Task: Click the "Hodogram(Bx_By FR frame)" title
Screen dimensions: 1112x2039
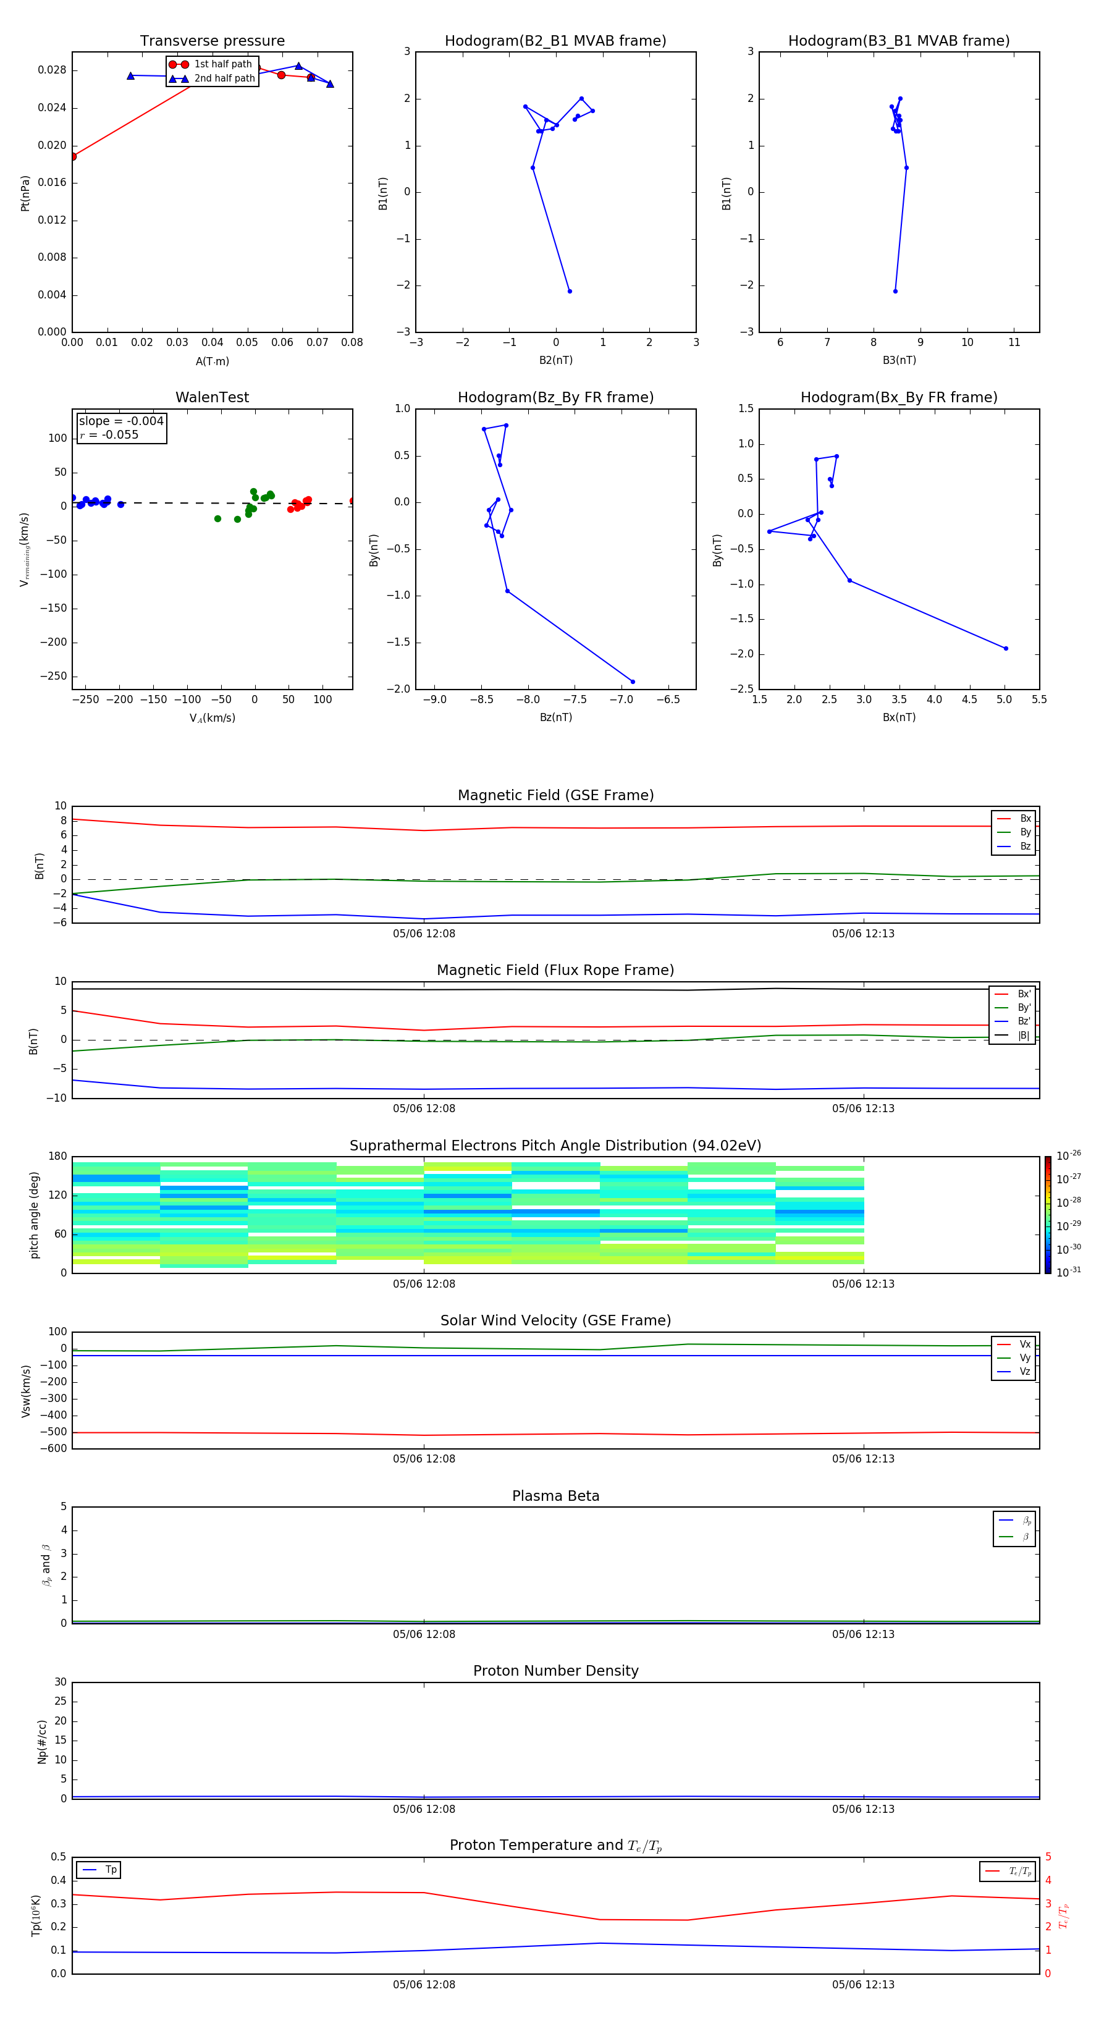Action: coord(899,397)
